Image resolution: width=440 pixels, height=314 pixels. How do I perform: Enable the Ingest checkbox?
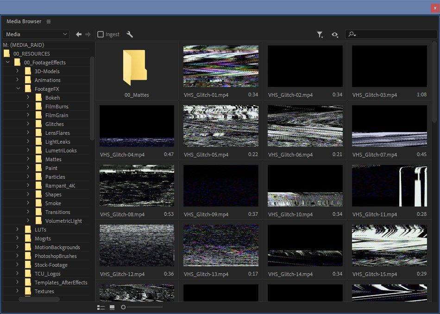100,34
